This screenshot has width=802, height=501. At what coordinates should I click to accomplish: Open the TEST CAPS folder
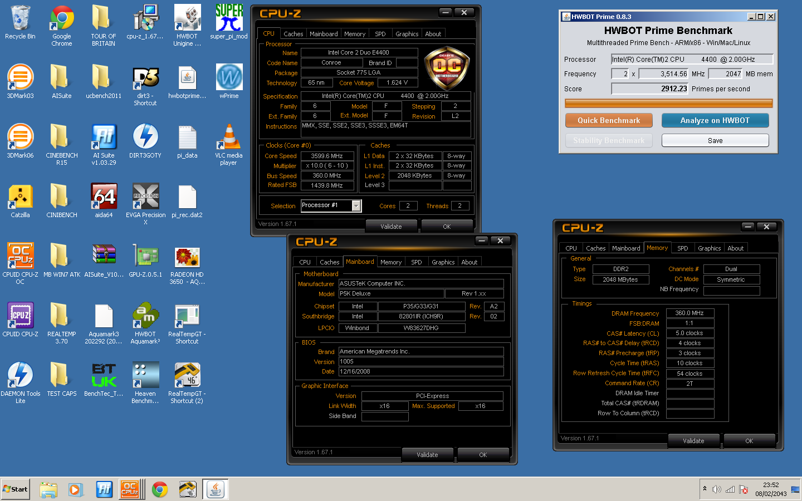62,379
